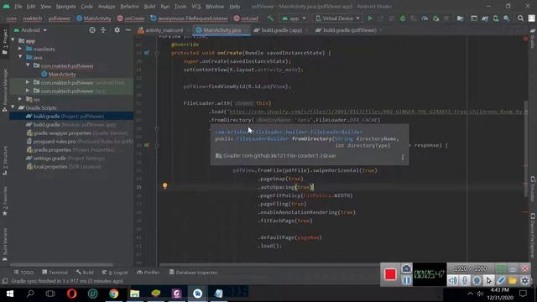Open the Refactor menu
Screen dimensions: 537x302
[x=129, y=7]
